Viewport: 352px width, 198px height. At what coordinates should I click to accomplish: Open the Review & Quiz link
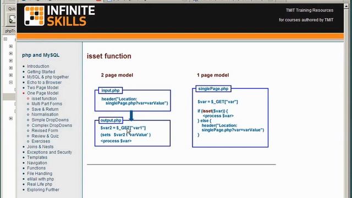(x=45, y=136)
